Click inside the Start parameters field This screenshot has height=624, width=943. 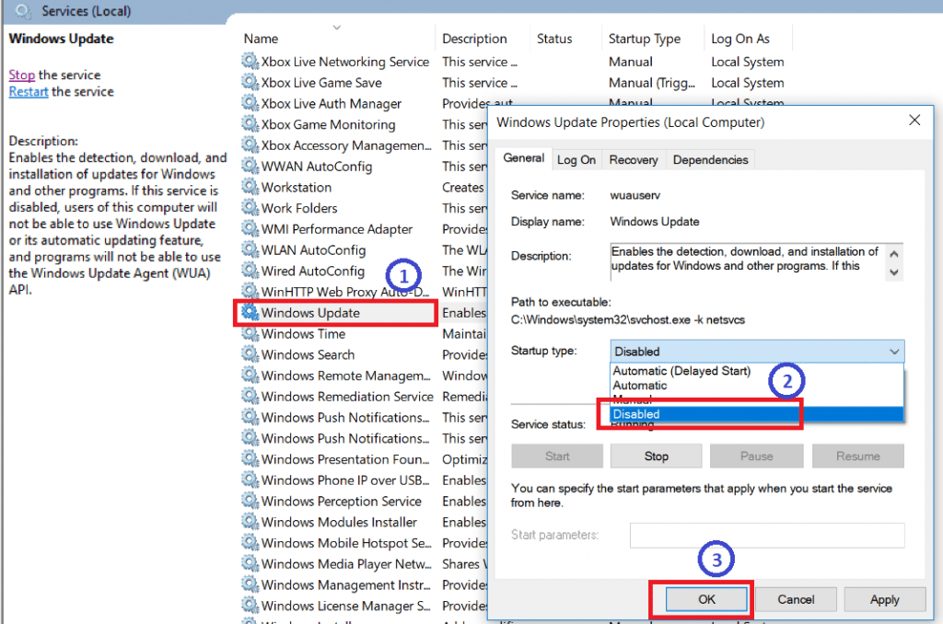click(767, 535)
